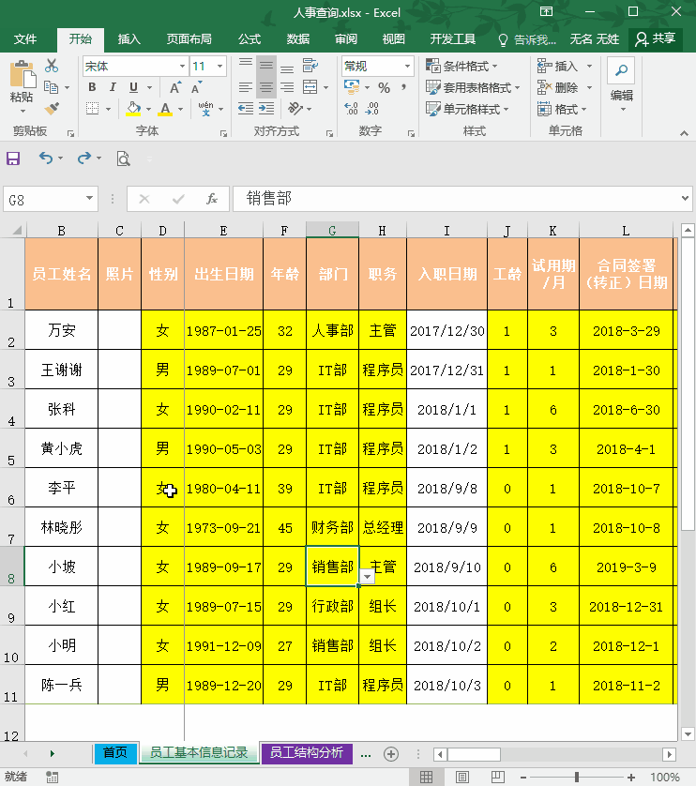The height and width of the screenshot is (786, 696).
Task: Increase font size with large A
Action: coord(175,87)
